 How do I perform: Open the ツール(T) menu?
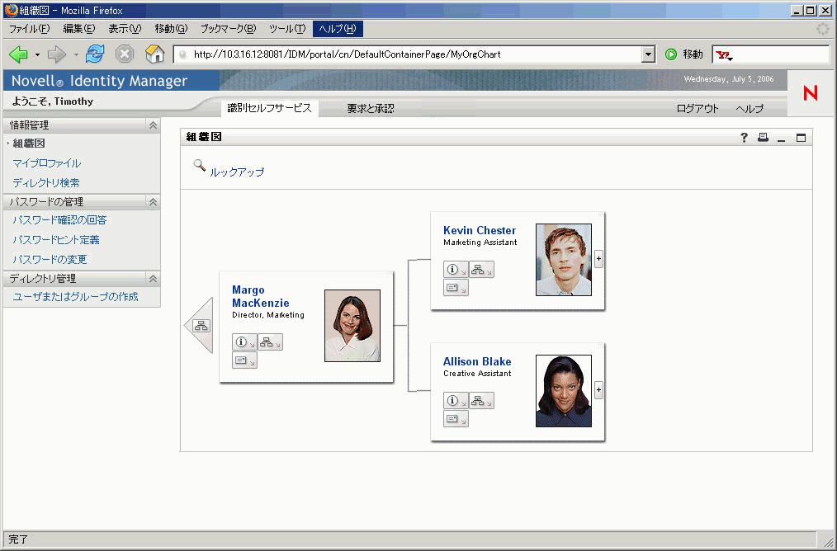pos(287,29)
